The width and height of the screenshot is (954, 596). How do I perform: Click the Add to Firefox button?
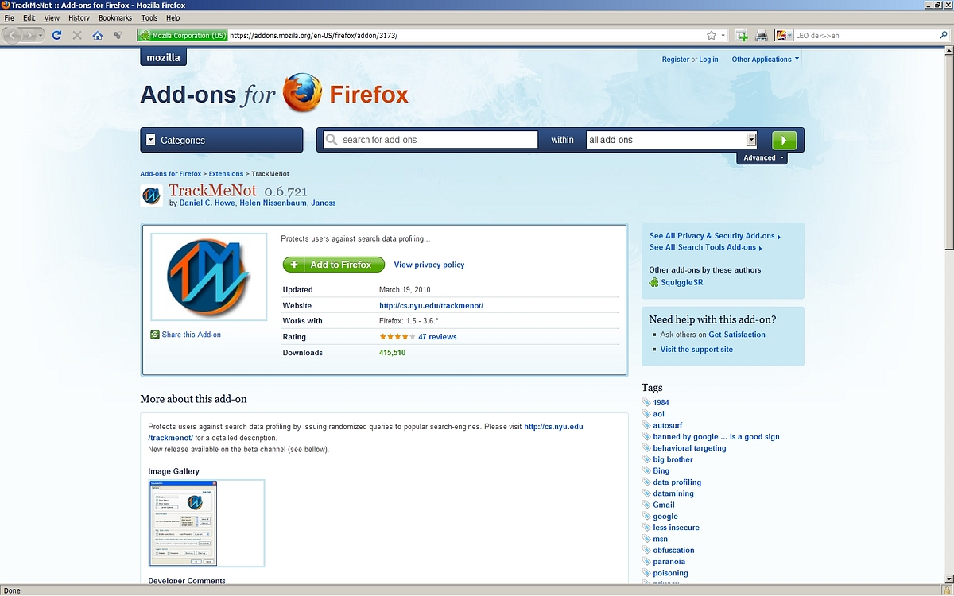pos(333,265)
